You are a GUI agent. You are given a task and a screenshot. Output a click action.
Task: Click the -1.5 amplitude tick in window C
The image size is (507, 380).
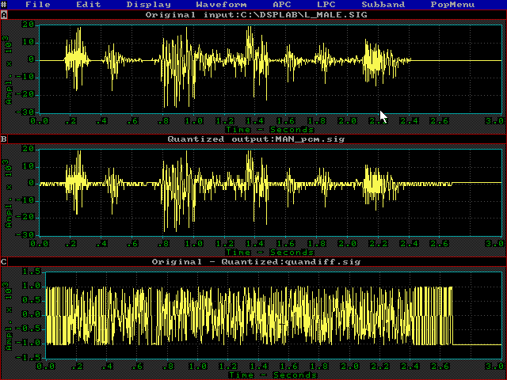(29, 357)
